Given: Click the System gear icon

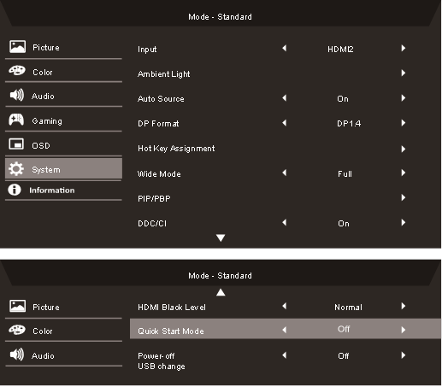Looking at the screenshot, I should pyautogui.click(x=16, y=169).
